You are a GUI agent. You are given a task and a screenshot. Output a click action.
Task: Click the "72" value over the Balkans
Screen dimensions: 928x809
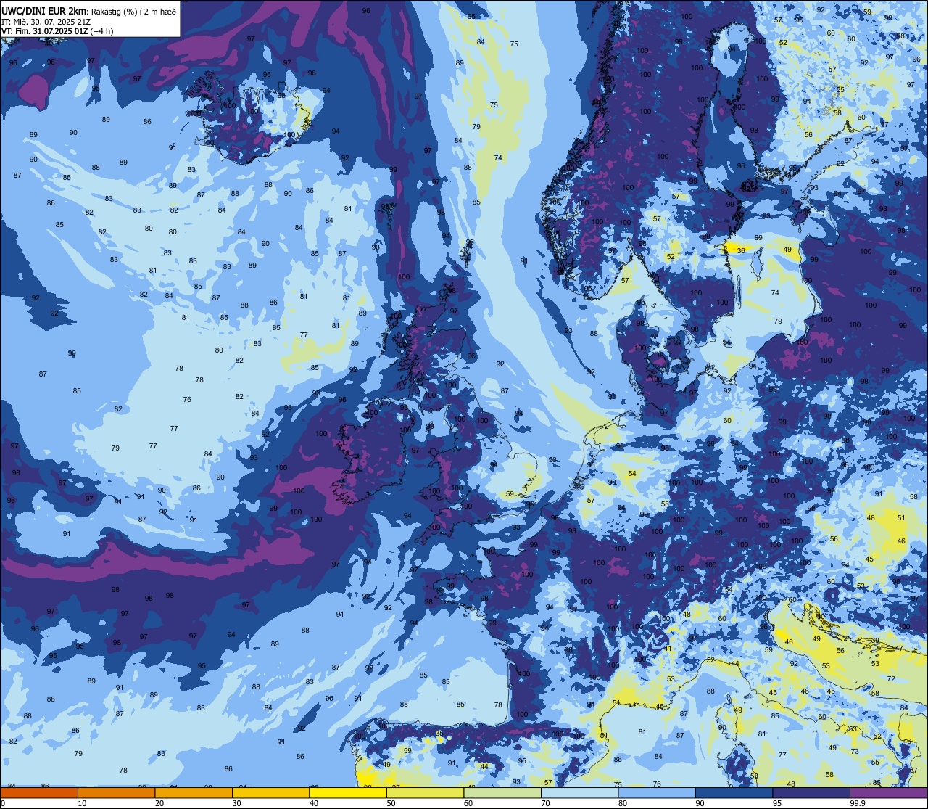pyautogui.click(x=891, y=679)
